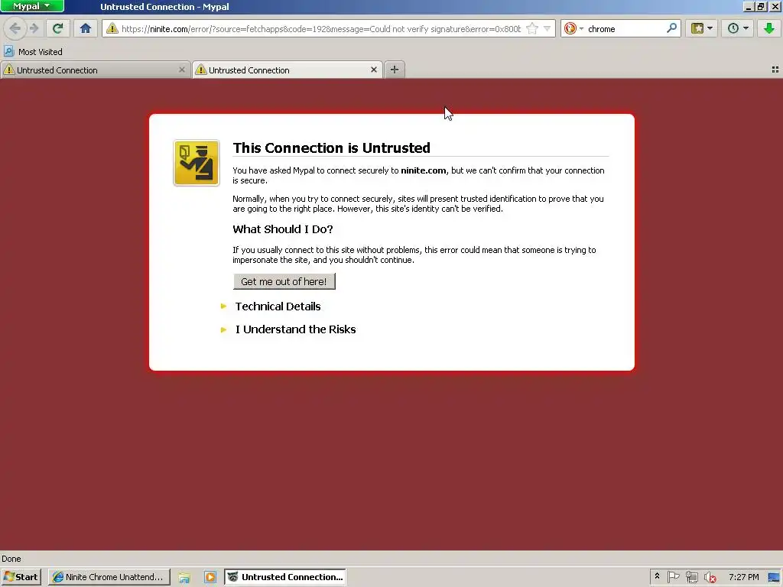Open the Action Center flag icon
This screenshot has width=783, height=587.
click(x=673, y=577)
